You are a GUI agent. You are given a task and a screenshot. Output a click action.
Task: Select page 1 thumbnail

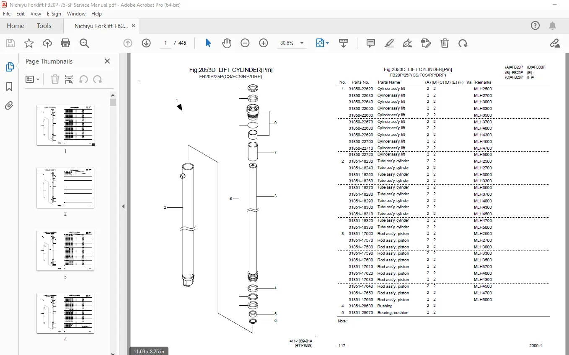click(x=65, y=125)
